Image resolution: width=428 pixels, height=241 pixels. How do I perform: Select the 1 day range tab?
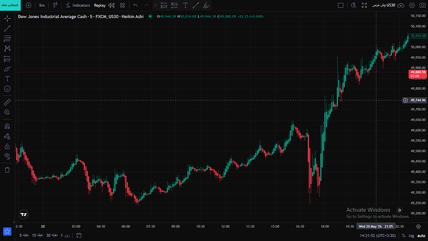[65, 235]
